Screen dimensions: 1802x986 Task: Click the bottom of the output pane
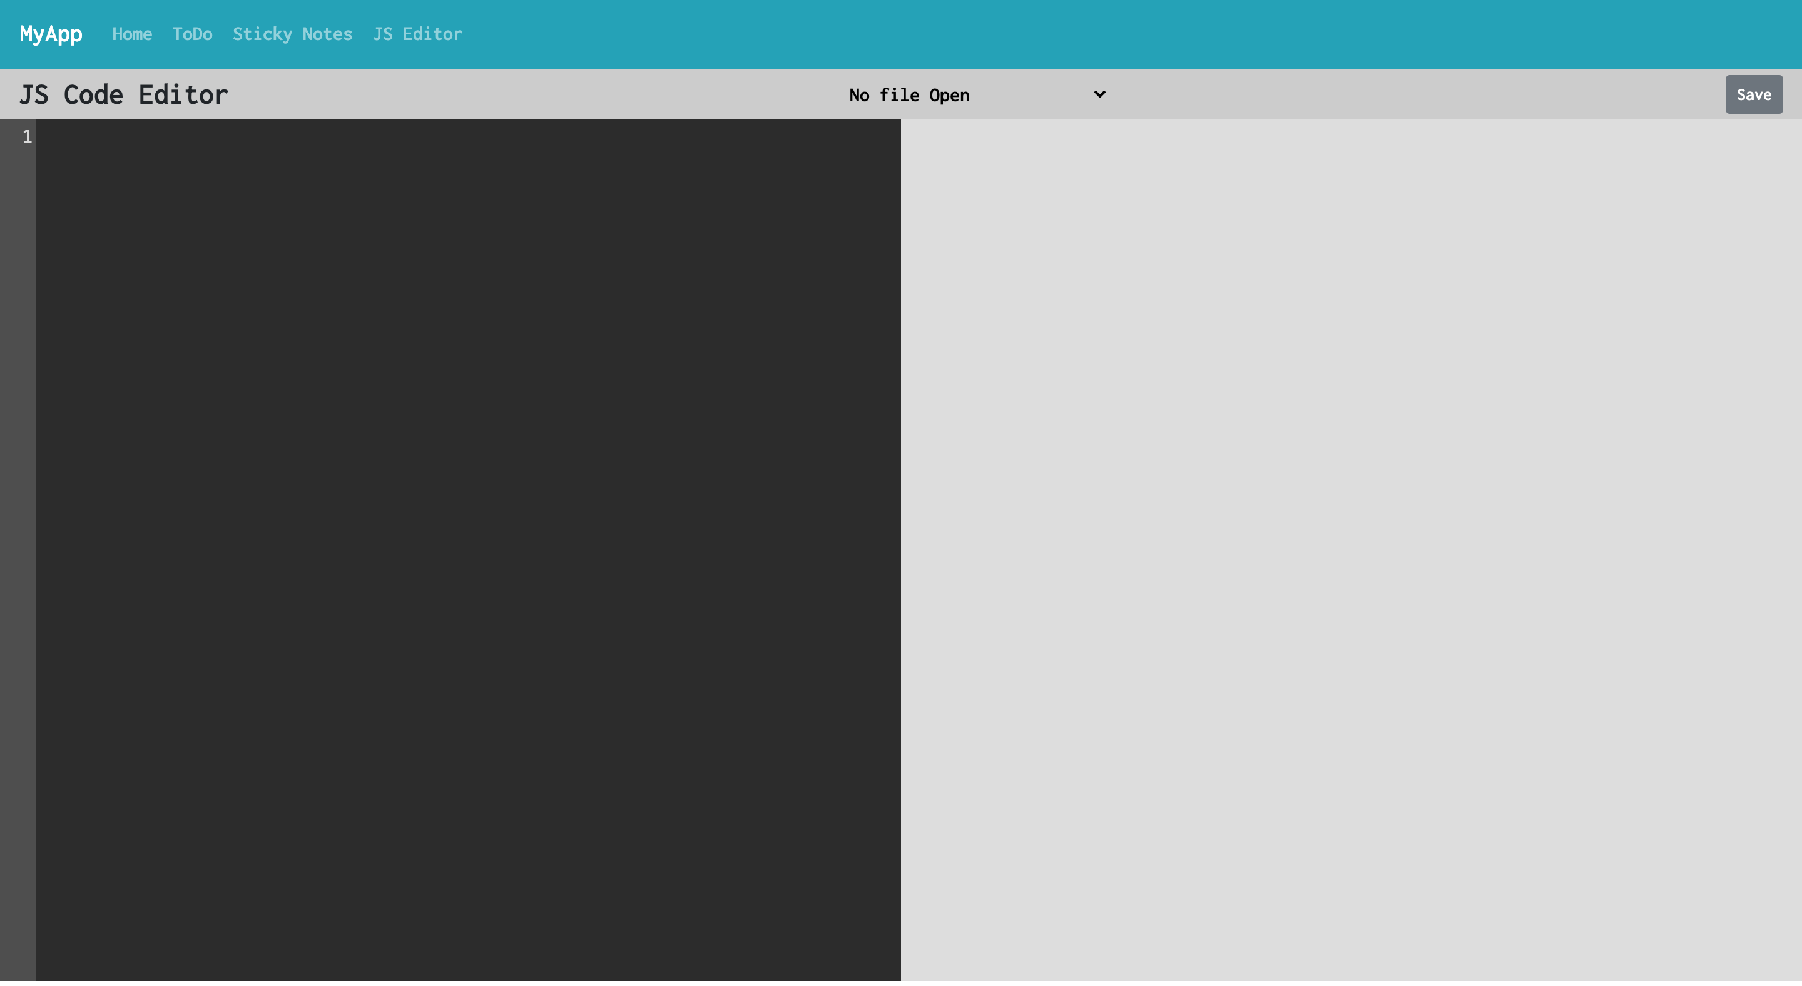pos(1351,958)
